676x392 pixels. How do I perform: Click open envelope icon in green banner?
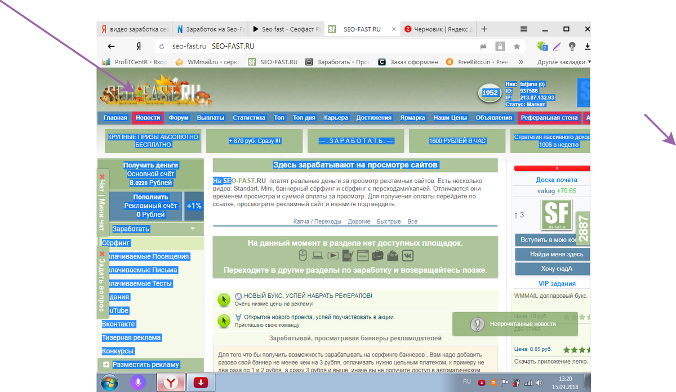click(x=393, y=256)
